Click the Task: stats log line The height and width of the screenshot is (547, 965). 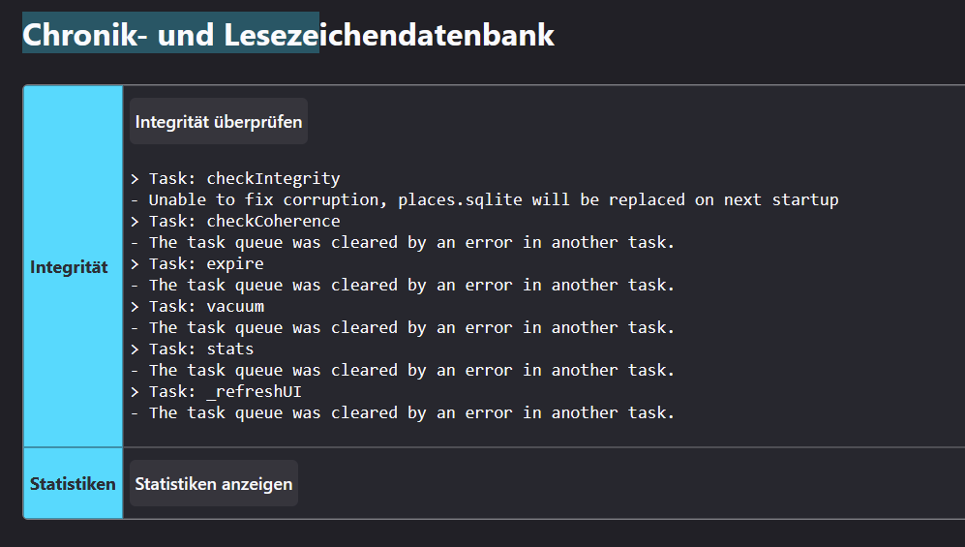pyautogui.click(x=192, y=349)
